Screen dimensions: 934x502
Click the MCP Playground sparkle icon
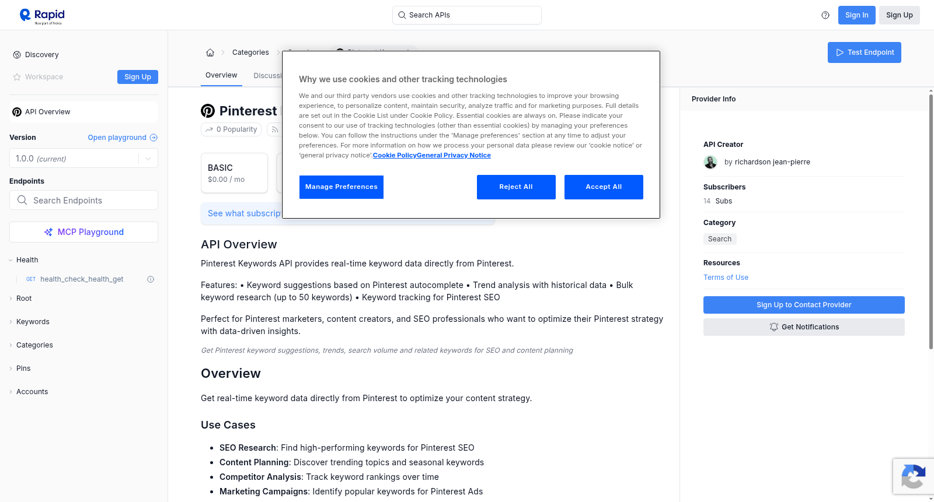click(48, 232)
